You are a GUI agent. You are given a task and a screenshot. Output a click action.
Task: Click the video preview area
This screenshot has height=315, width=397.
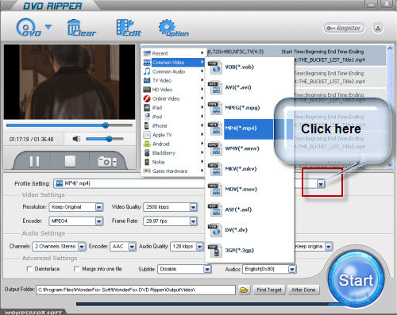[69, 82]
